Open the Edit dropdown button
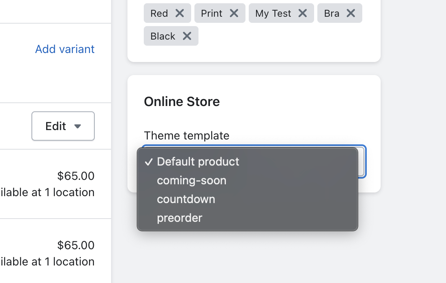 [x=63, y=126]
